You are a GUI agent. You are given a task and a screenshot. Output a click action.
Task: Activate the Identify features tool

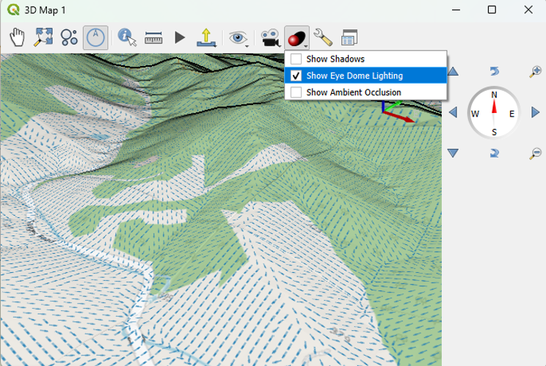click(x=127, y=37)
